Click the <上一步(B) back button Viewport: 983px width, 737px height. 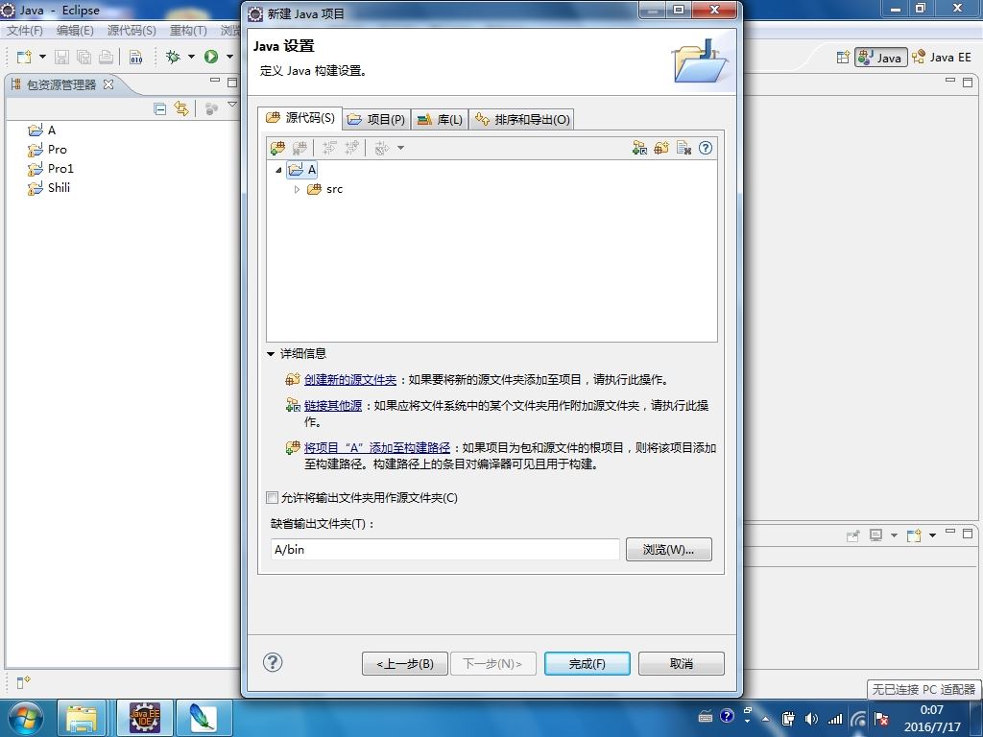(x=405, y=664)
